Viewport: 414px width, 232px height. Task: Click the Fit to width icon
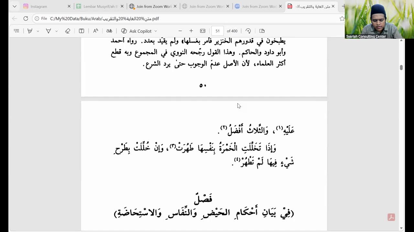point(203,31)
